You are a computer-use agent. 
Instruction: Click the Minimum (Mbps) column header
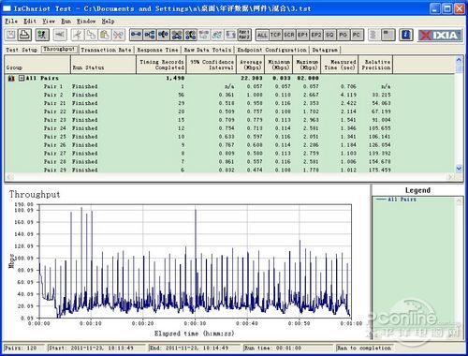tap(279, 65)
